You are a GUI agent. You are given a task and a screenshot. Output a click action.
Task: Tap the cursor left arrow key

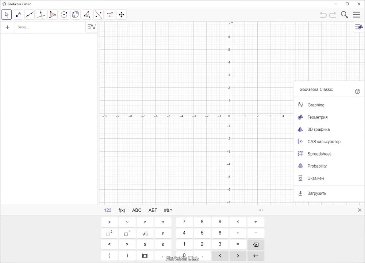[220, 256]
